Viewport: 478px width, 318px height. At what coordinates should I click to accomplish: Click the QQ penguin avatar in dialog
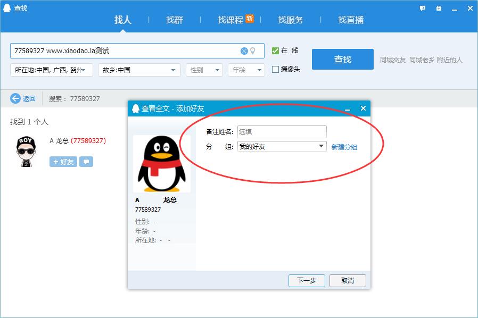[161, 164]
